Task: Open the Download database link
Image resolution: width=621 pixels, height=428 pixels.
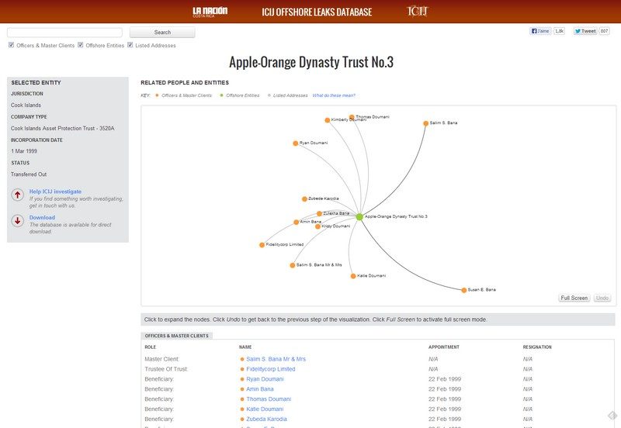Action: pyautogui.click(x=42, y=218)
